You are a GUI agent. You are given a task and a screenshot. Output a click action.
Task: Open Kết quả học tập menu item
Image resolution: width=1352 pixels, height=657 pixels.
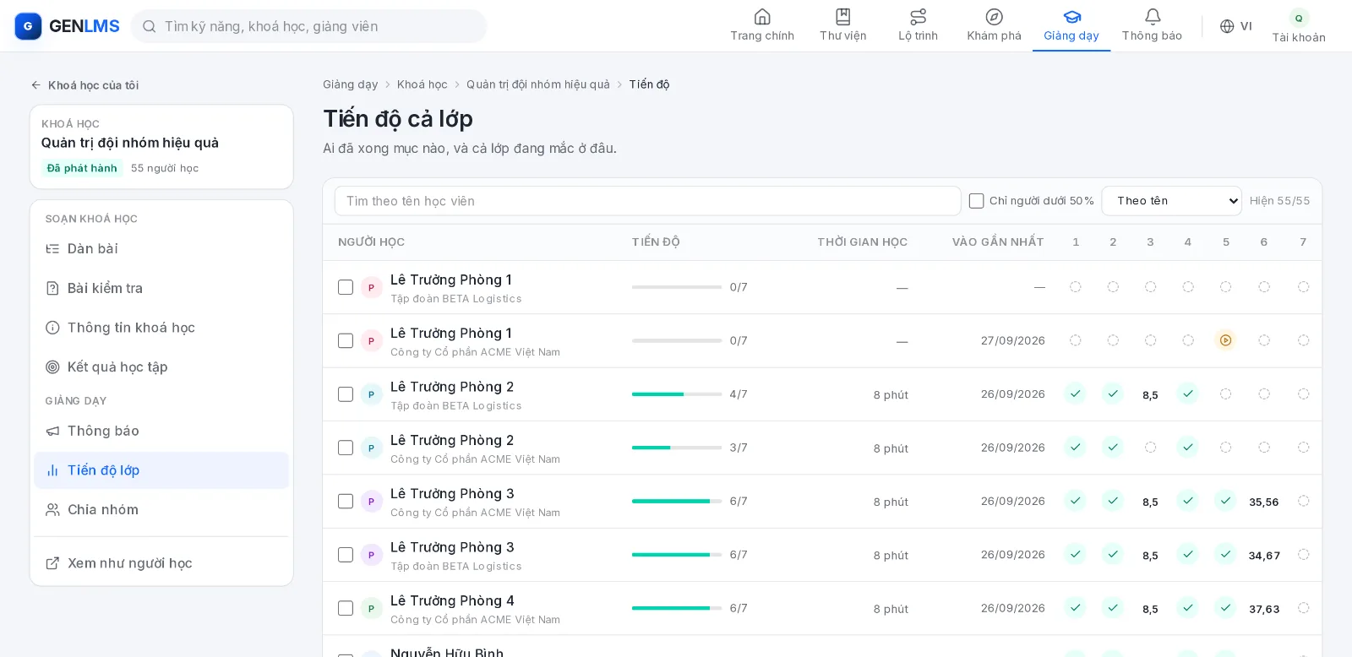coord(161,367)
